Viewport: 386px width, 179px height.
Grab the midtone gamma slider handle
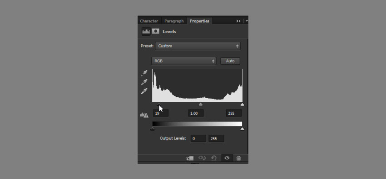click(x=201, y=104)
